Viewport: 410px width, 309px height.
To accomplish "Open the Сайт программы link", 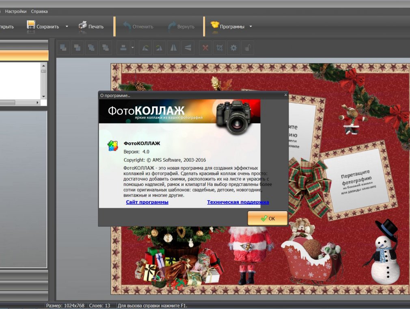I will (x=147, y=202).
